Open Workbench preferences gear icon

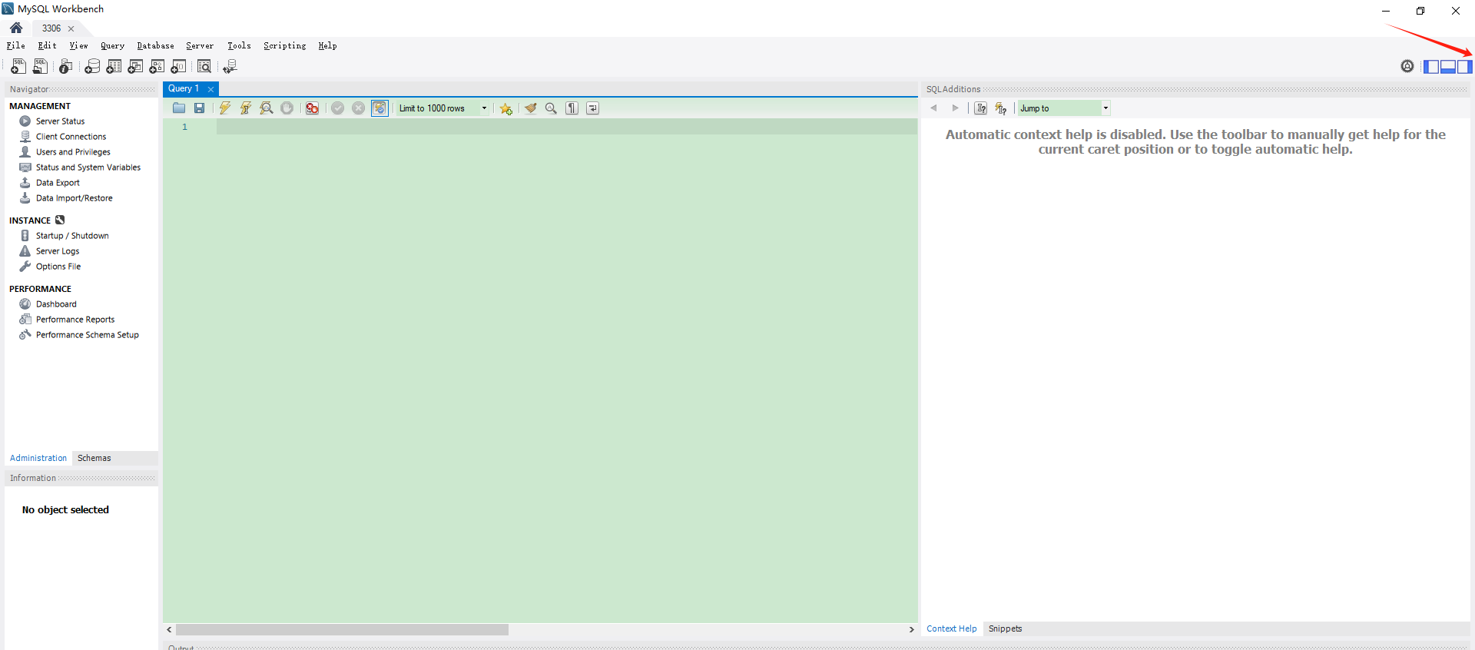coord(1407,66)
